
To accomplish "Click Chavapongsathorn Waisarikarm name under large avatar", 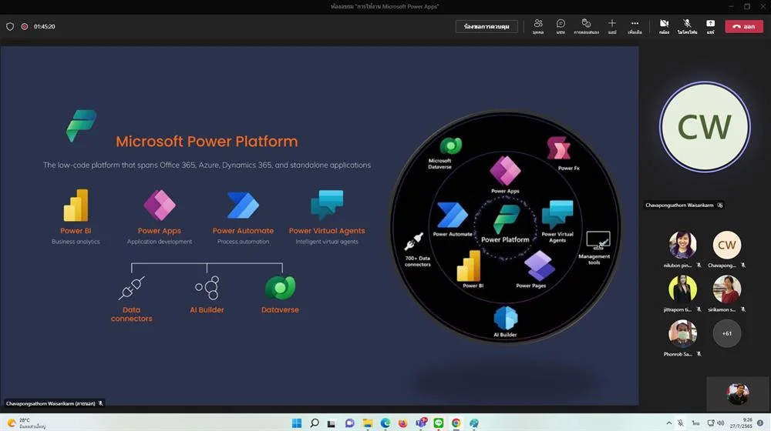I will tap(679, 205).
